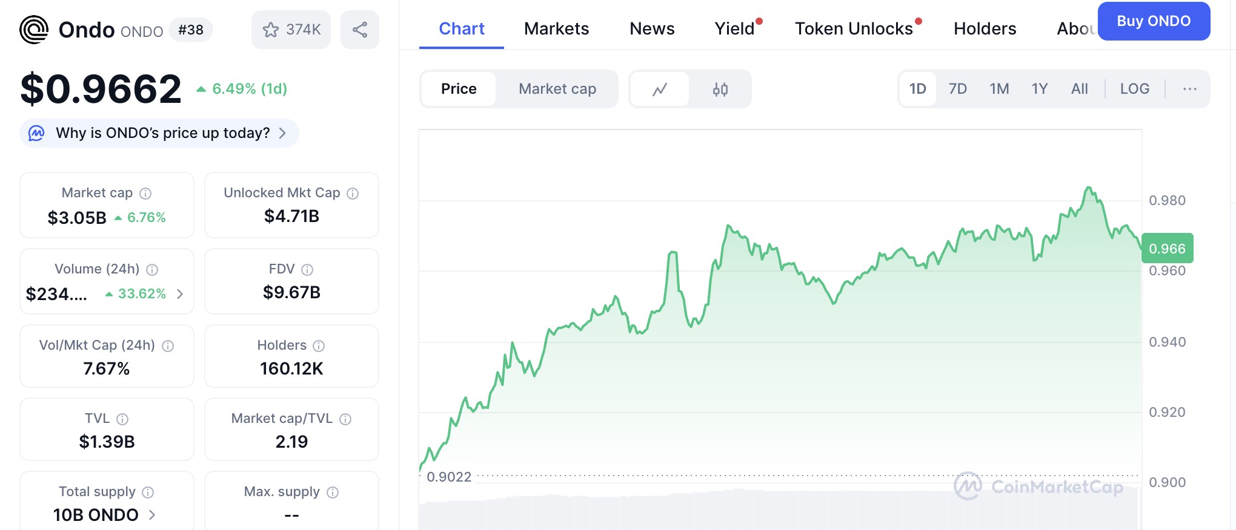Select the 7D time range

[x=957, y=89]
